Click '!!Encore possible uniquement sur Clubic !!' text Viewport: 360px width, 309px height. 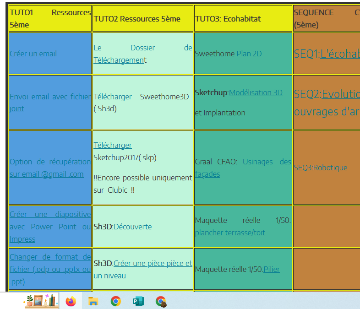point(142,184)
